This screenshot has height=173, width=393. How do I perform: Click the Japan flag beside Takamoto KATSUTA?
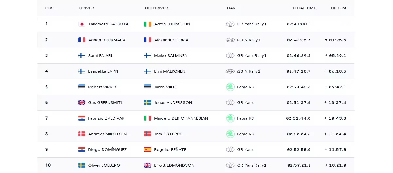pos(82,24)
